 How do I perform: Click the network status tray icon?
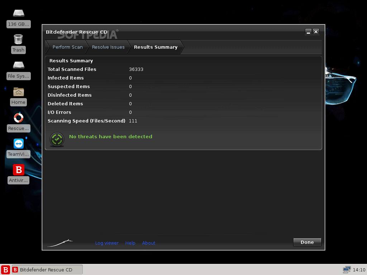tap(347, 270)
